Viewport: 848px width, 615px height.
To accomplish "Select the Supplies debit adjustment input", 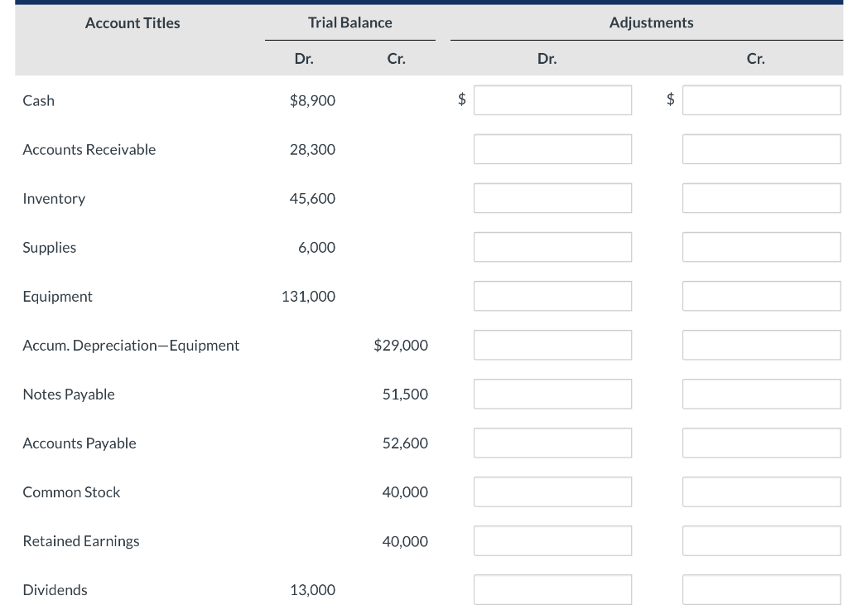I will (x=552, y=246).
